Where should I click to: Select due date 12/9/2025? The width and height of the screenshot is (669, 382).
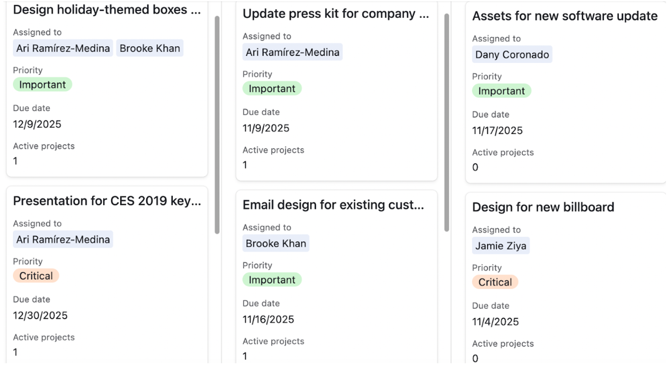click(37, 124)
